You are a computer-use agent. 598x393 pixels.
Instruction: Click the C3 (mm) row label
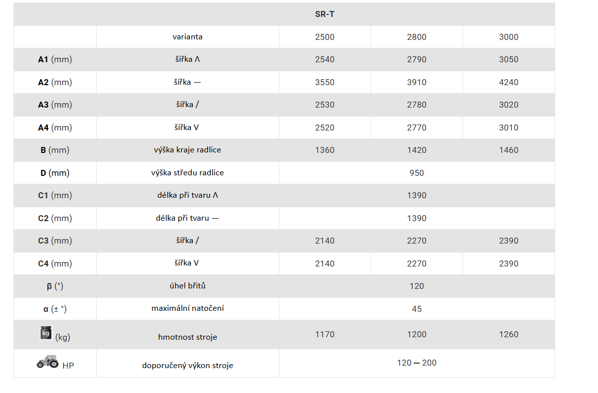55,241
